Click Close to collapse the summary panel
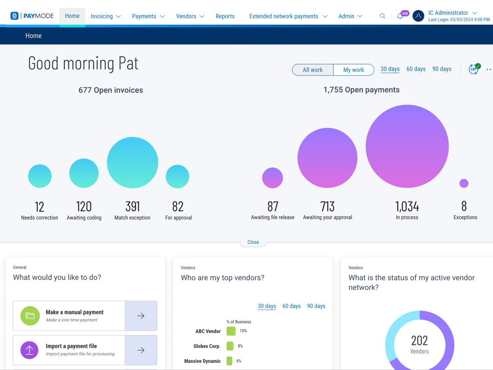Image resolution: width=493 pixels, height=370 pixels. click(253, 242)
